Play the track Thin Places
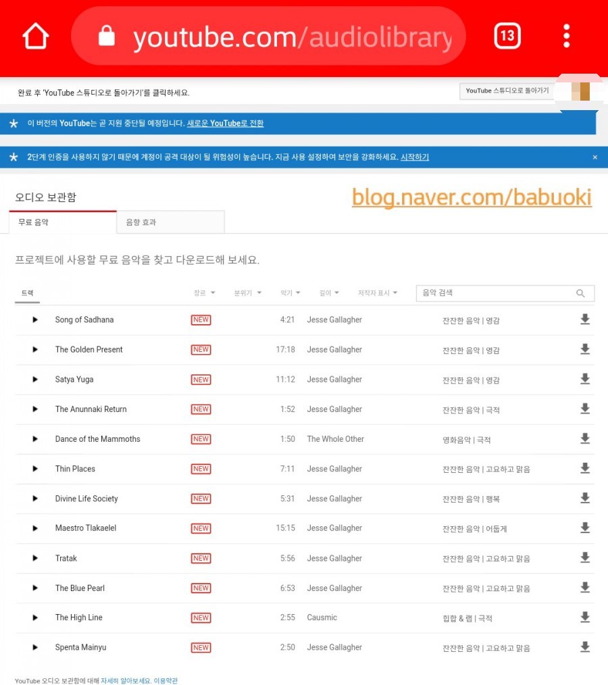The image size is (608, 685). 35,469
